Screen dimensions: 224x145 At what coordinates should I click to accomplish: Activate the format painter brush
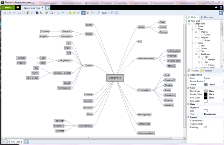click(47, 13)
